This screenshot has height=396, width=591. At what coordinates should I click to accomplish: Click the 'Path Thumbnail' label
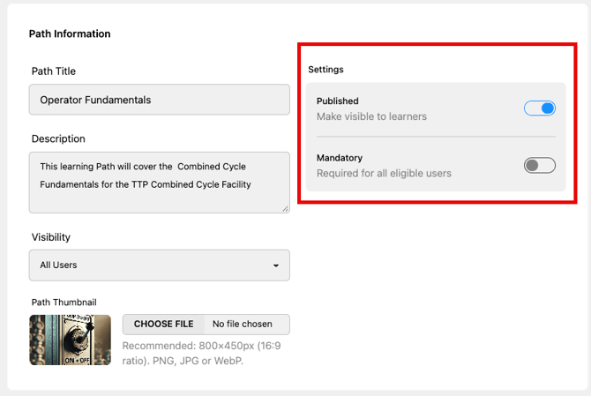[x=64, y=303]
